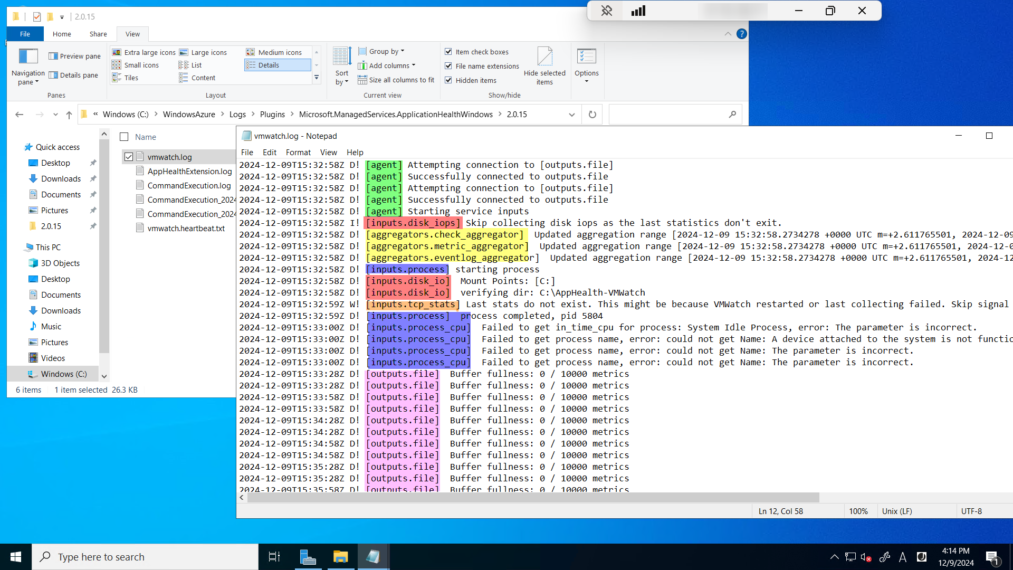Viewport: 1013px width, 570px height.
Task: Open File Explorer from the taskbar
Action: [341, 557]
